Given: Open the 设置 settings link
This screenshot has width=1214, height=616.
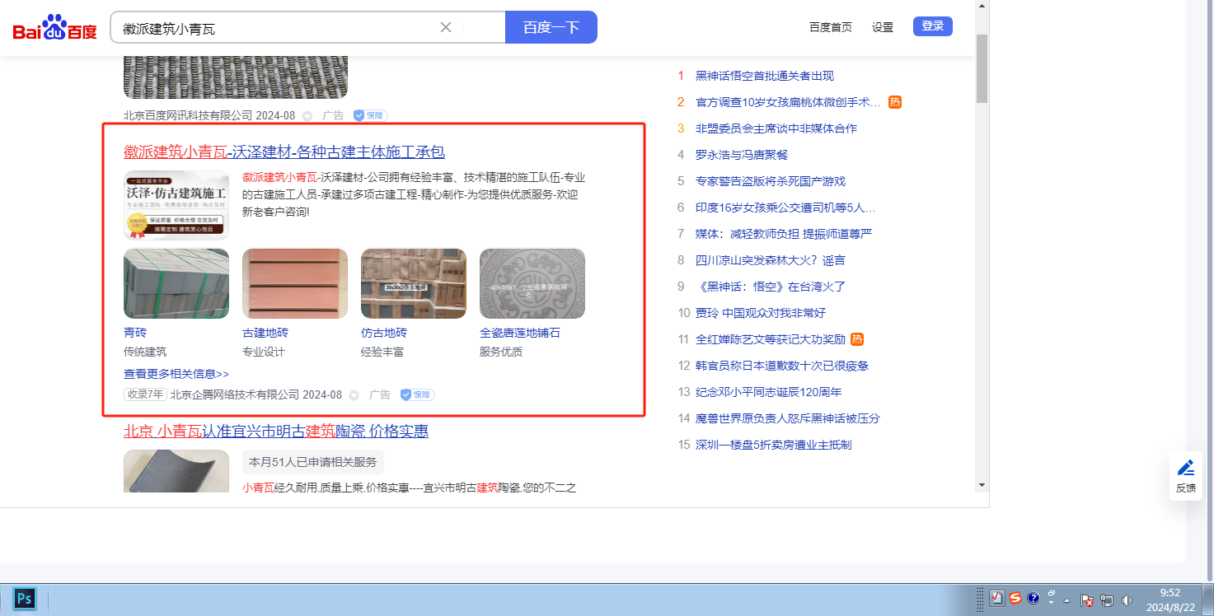Looking at the screenshot, I should pos(883,27).
